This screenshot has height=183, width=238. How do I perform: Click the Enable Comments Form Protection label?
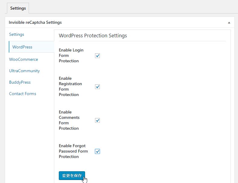pyautogui.click(x=69, y=120)
